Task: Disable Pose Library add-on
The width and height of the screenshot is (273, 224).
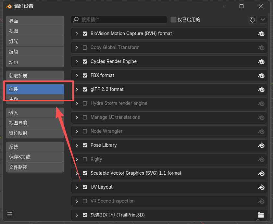Action: pos(85,145)
